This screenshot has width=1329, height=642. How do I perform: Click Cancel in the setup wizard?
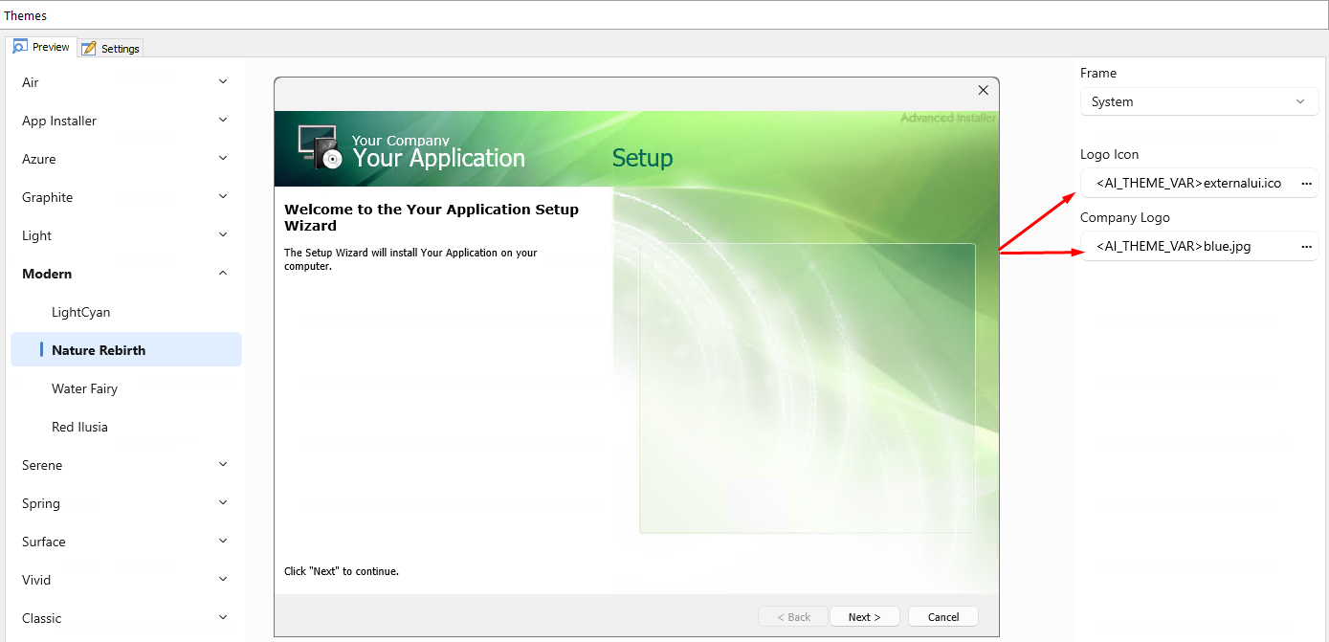click(942, 617)
